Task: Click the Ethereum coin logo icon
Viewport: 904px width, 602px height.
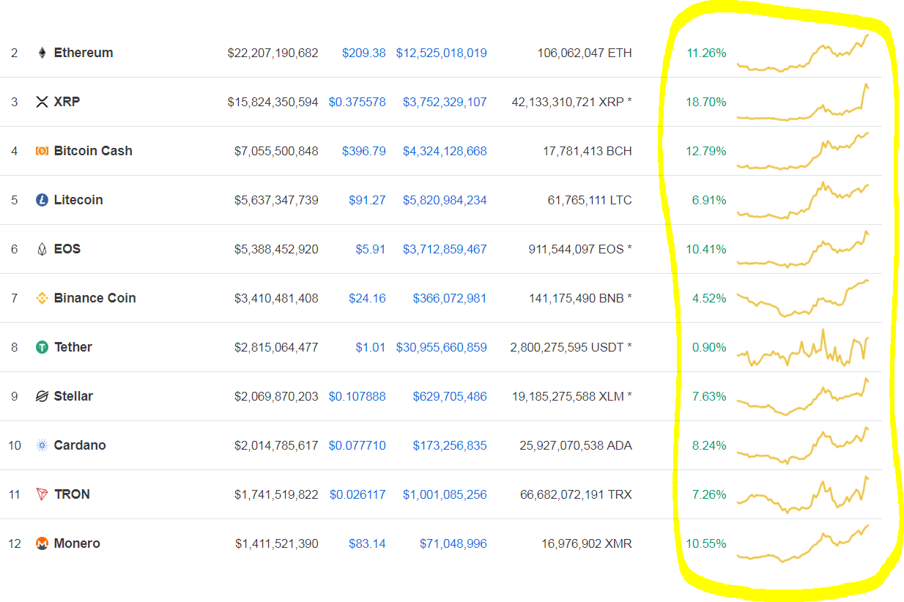Action: (42, 53)
